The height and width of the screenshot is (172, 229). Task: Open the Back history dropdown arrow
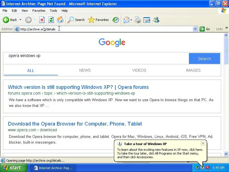pos(20,20)
